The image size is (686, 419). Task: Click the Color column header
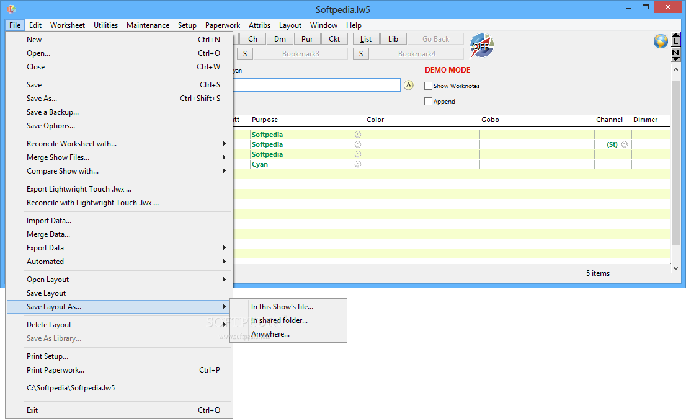coord(375,120)
